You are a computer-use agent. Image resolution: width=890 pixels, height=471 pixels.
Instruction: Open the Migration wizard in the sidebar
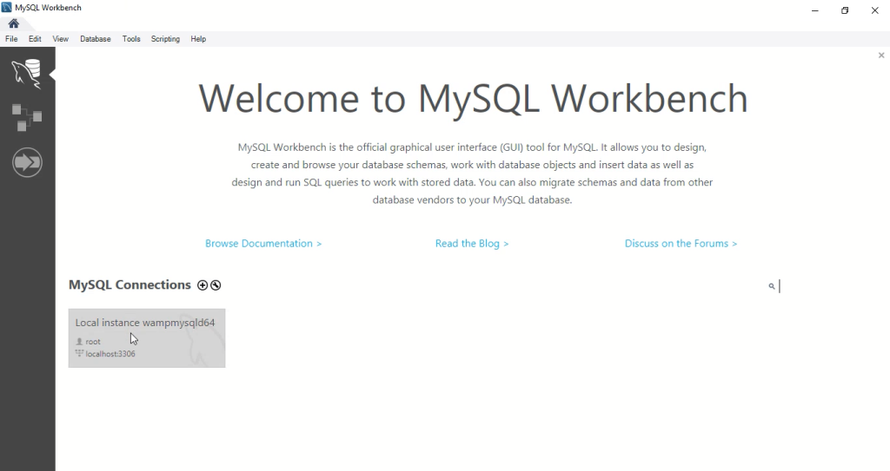[27, 163]
